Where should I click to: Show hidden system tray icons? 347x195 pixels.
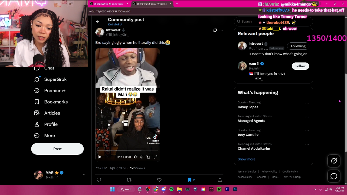click(x=315, y=189)
